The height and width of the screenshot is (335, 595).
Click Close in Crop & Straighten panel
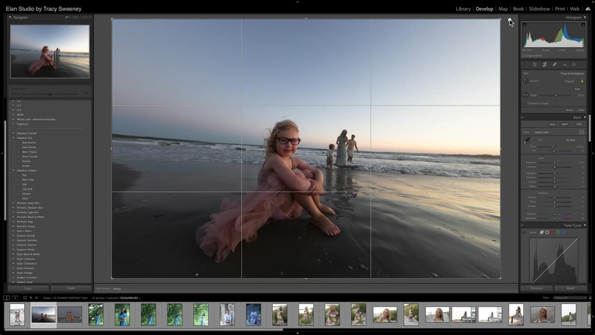581,110
